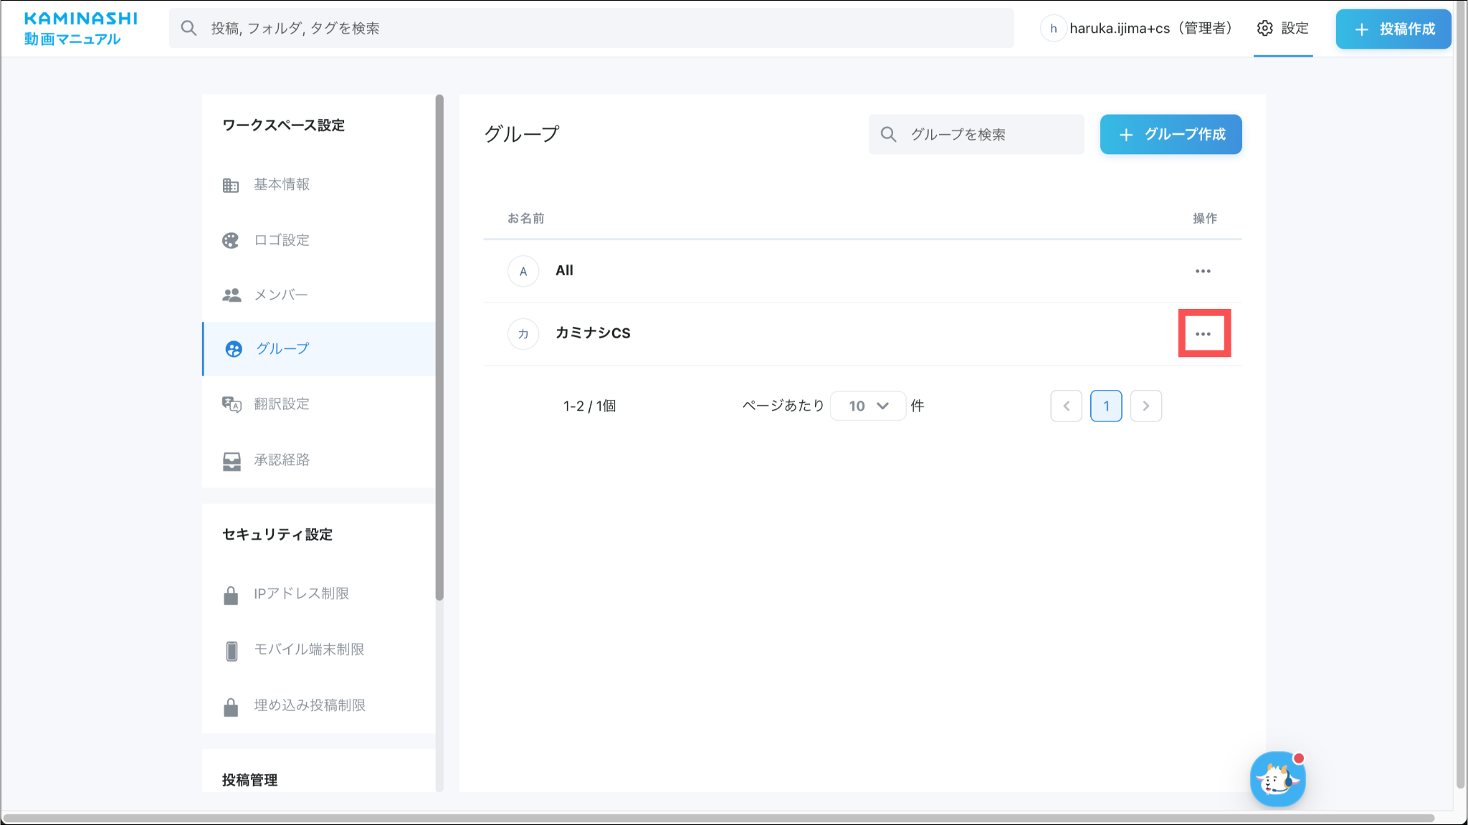The width and height of the screenshot is (1468, 825).
Task: Expand the per-page count dropdown
Action: [x=867, y=406]
